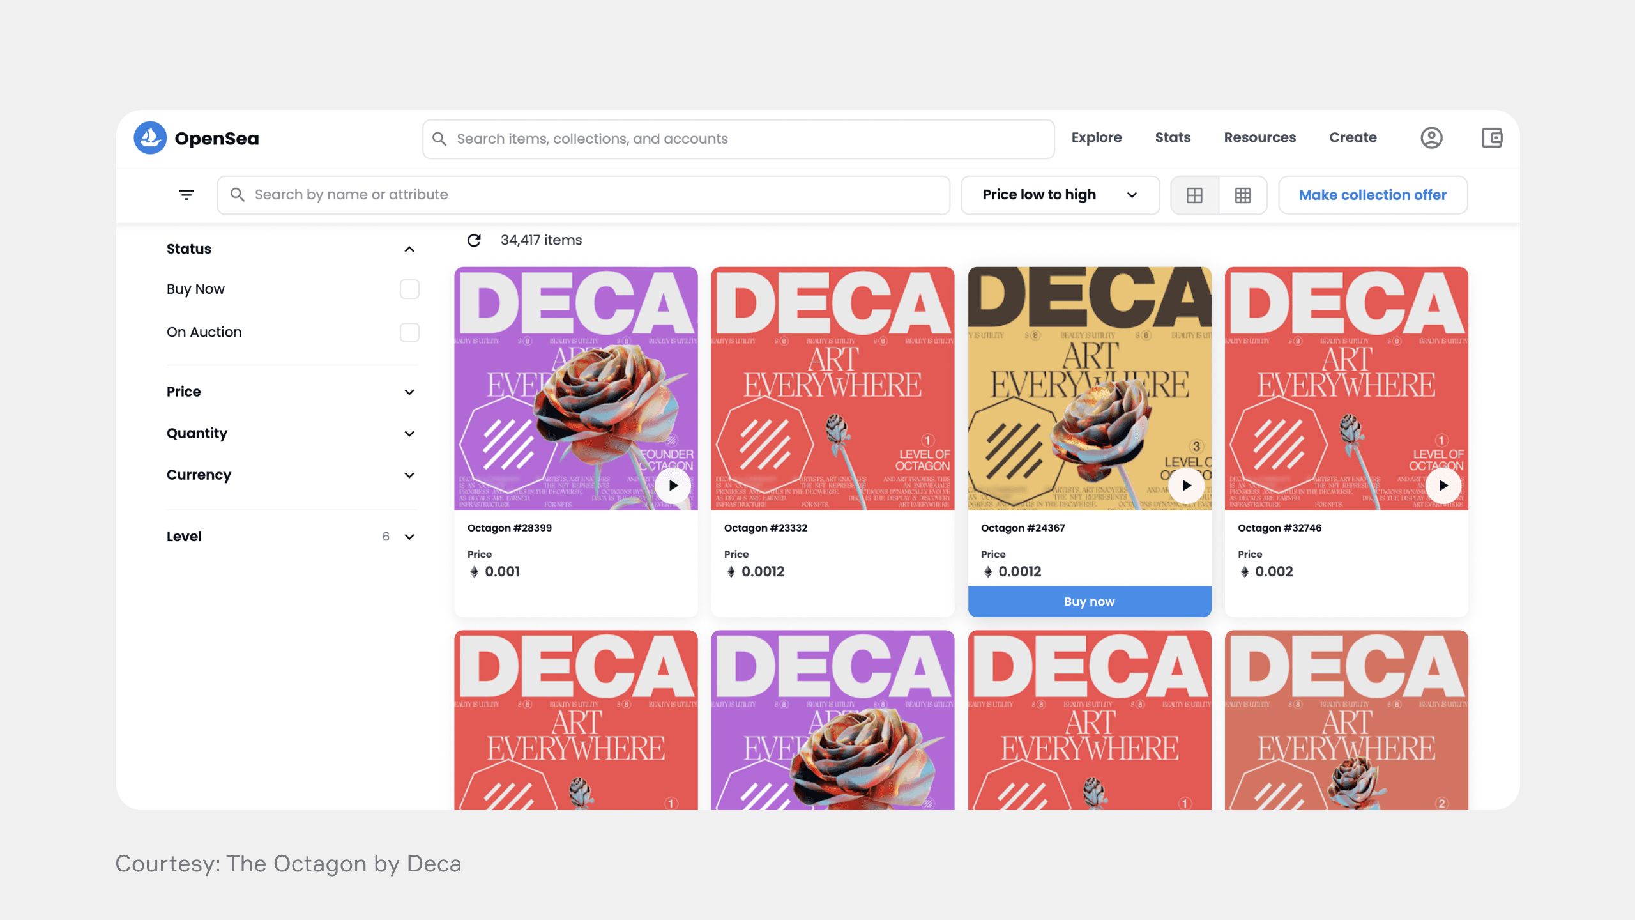Switch to small grid view
Screen dimensions: 1635x920
pyautogui.click(x=1243, y=195)
